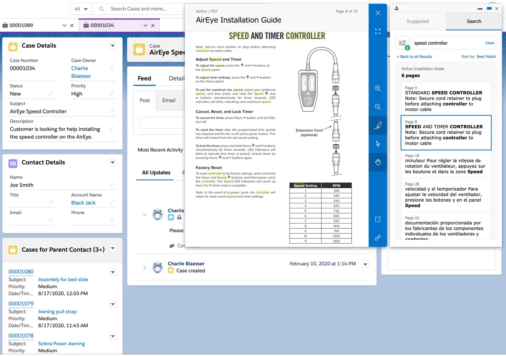Open Page 9 Standard Speed Controller result

click(446, 99)
